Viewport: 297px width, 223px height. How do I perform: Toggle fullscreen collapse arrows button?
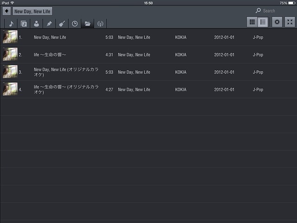[x=290, y=22]
